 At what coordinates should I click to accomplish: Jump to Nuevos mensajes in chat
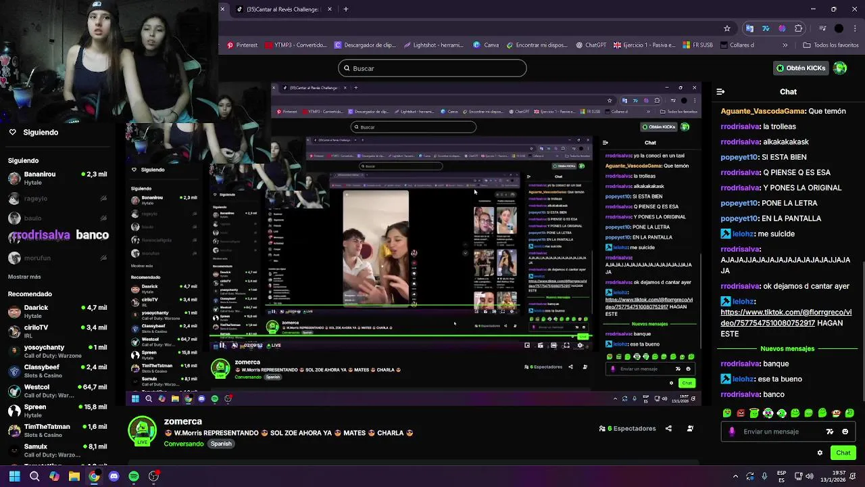point(787,348)
